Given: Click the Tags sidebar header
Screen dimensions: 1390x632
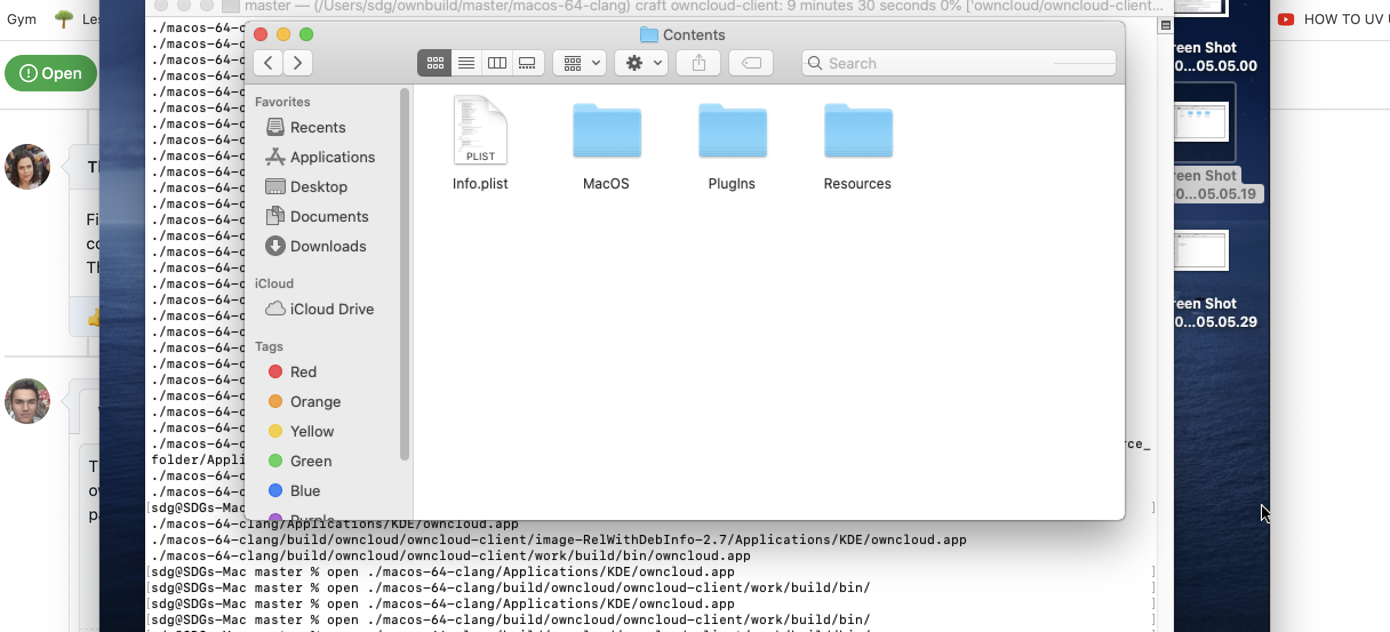Looking at the screenshot, I should pos(269,346).
